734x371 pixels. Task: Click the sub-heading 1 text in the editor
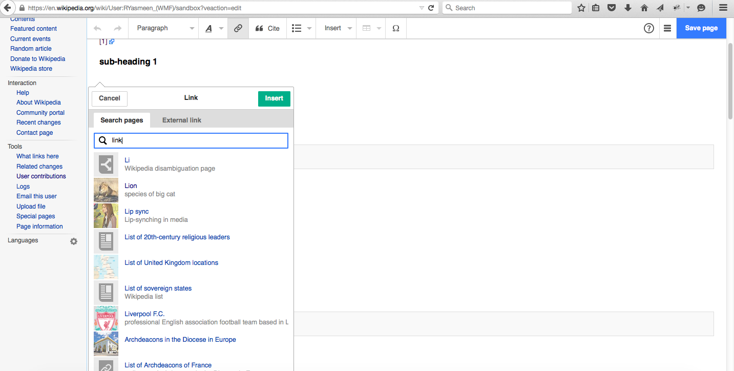(128, 62)
